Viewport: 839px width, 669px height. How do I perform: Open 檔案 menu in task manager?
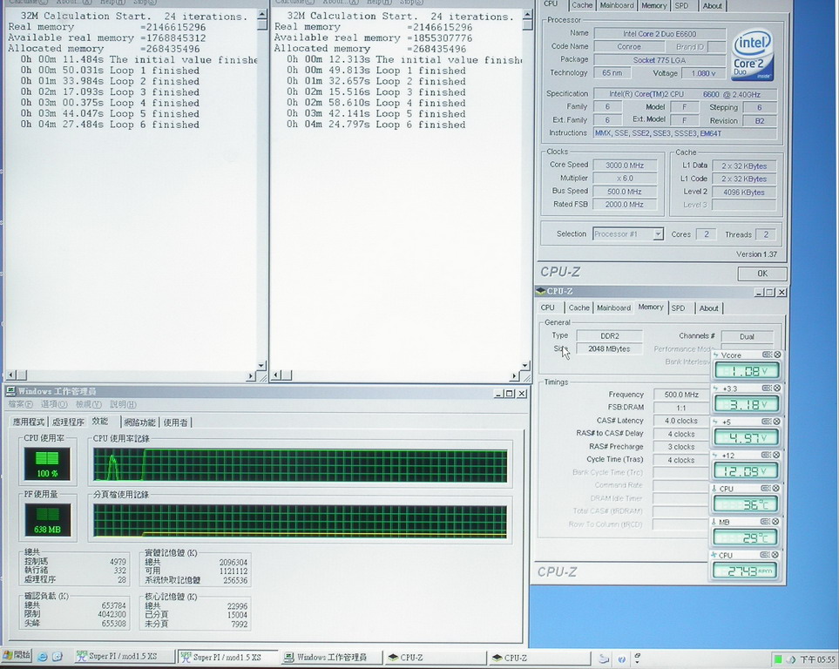(x=20, y=404)
